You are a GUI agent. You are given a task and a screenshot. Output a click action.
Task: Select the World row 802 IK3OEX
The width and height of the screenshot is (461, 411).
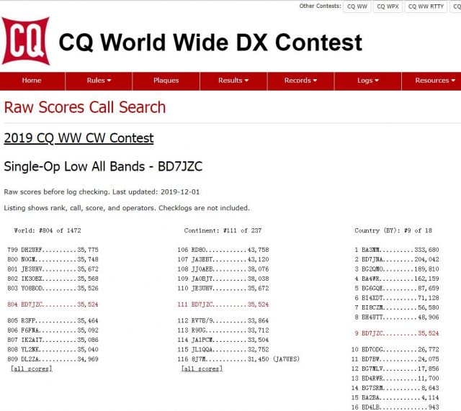coord(53,279)
